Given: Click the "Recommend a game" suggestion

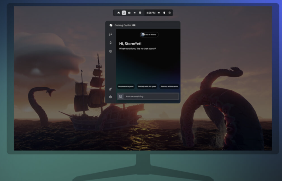Looking at the screenshot, I should pos(126,86).
